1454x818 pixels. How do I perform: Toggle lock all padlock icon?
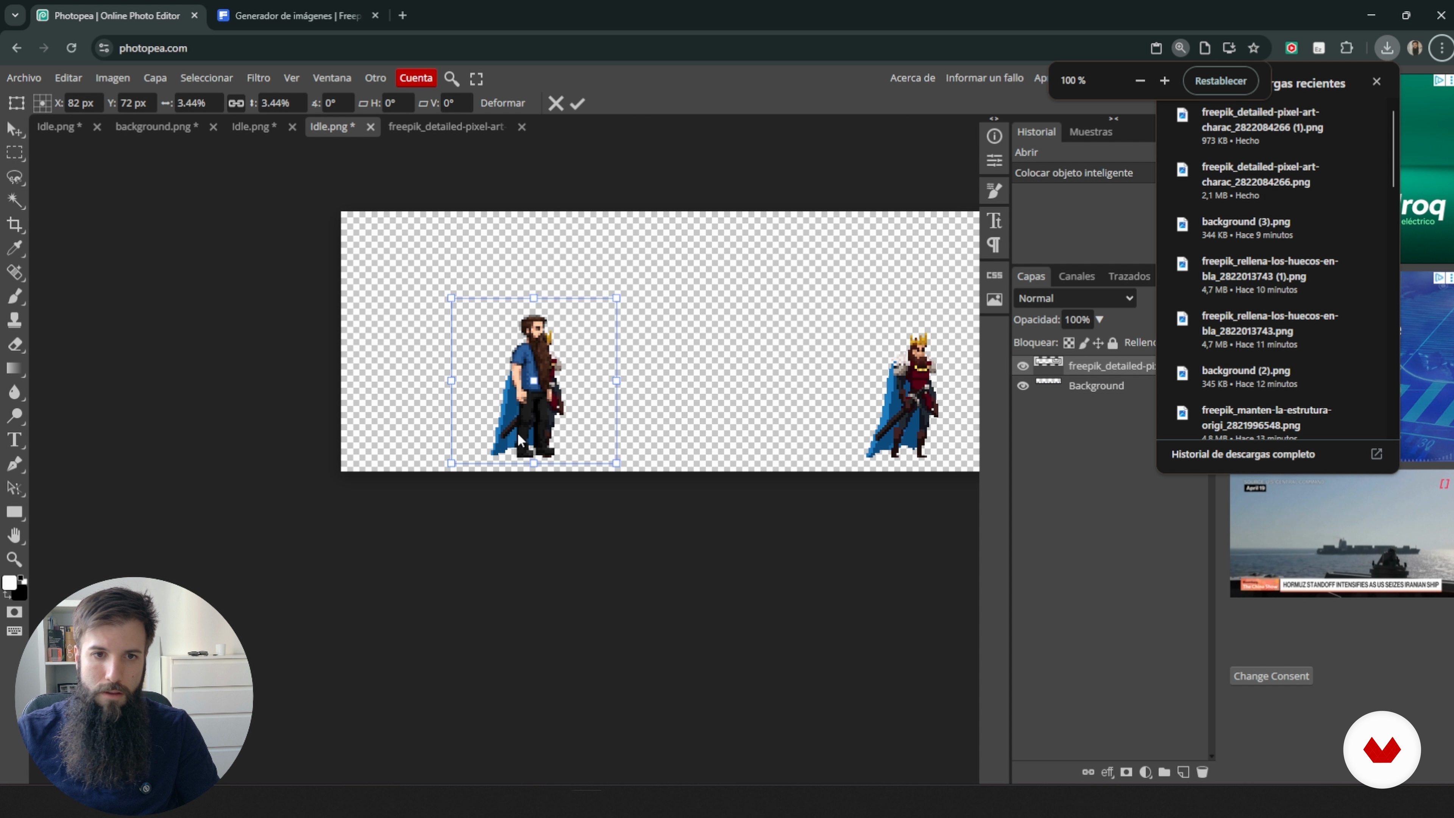1112,343
